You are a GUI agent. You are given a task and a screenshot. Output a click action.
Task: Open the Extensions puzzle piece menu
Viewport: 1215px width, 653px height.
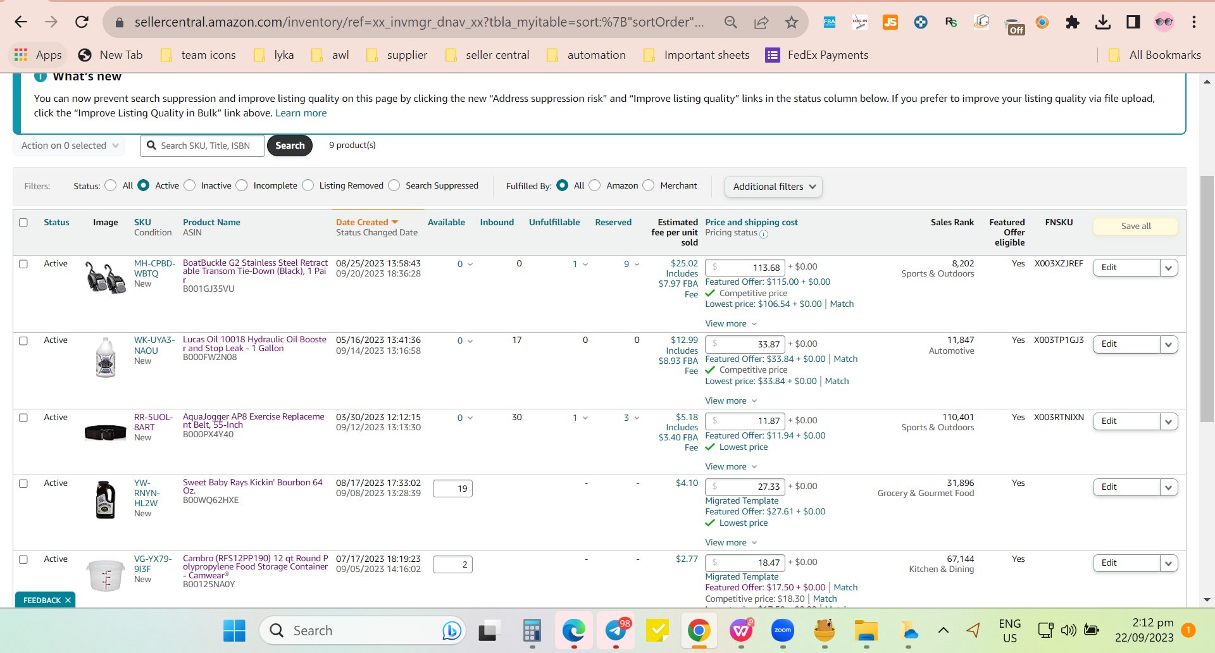click(x=1073, y=22)
